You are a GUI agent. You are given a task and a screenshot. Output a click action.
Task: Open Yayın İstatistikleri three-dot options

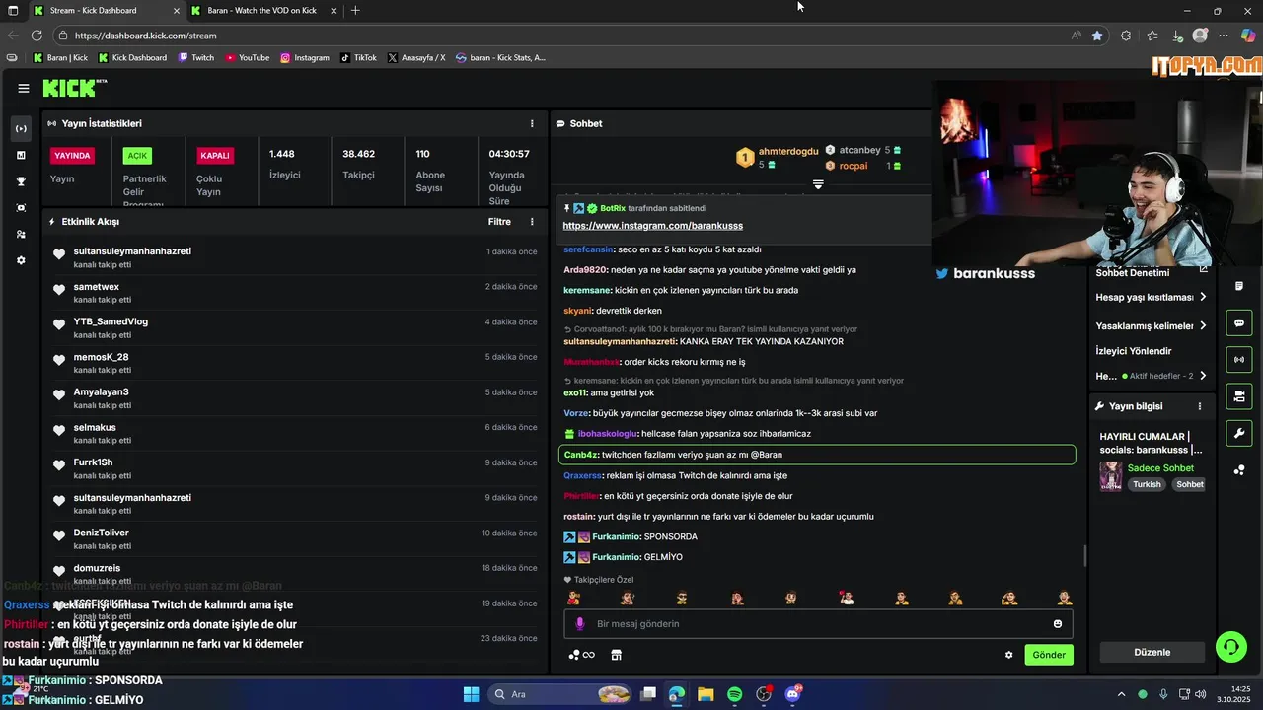[532, 123]
